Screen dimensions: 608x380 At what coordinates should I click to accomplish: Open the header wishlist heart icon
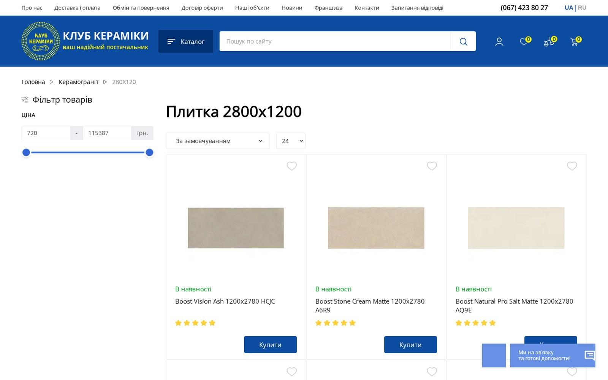pyautogui.click(x=524, y=41)
